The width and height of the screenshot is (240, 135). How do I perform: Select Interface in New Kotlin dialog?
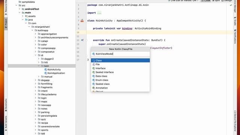point(120,68)
